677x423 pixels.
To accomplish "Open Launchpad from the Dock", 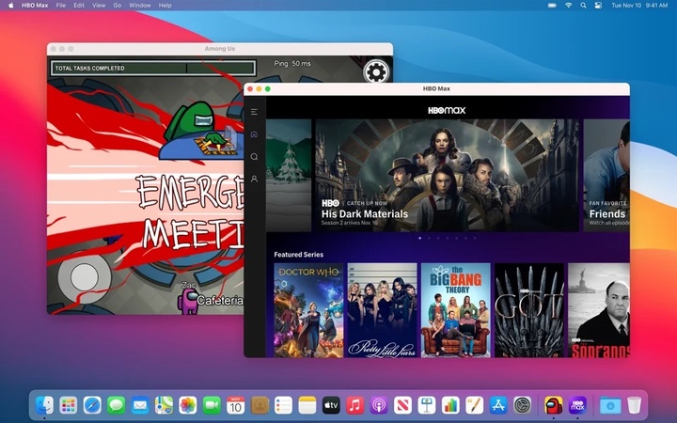I will (x=69, y=405).
